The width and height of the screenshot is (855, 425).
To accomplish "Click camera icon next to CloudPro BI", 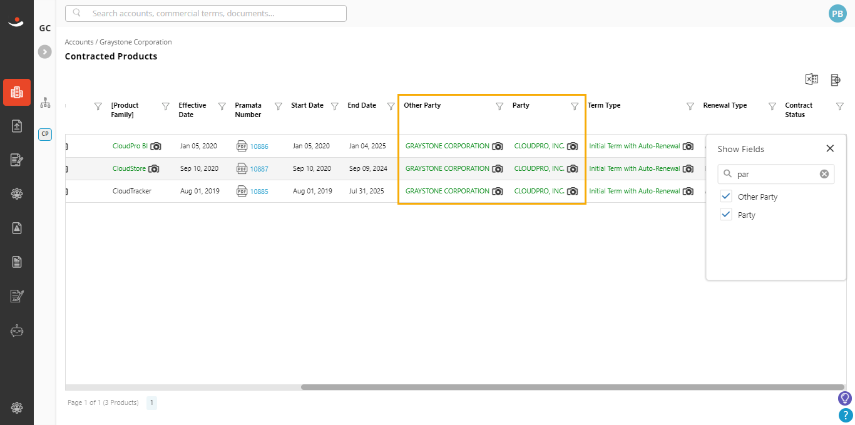I will pyautogui.click(x=156, y=146).
